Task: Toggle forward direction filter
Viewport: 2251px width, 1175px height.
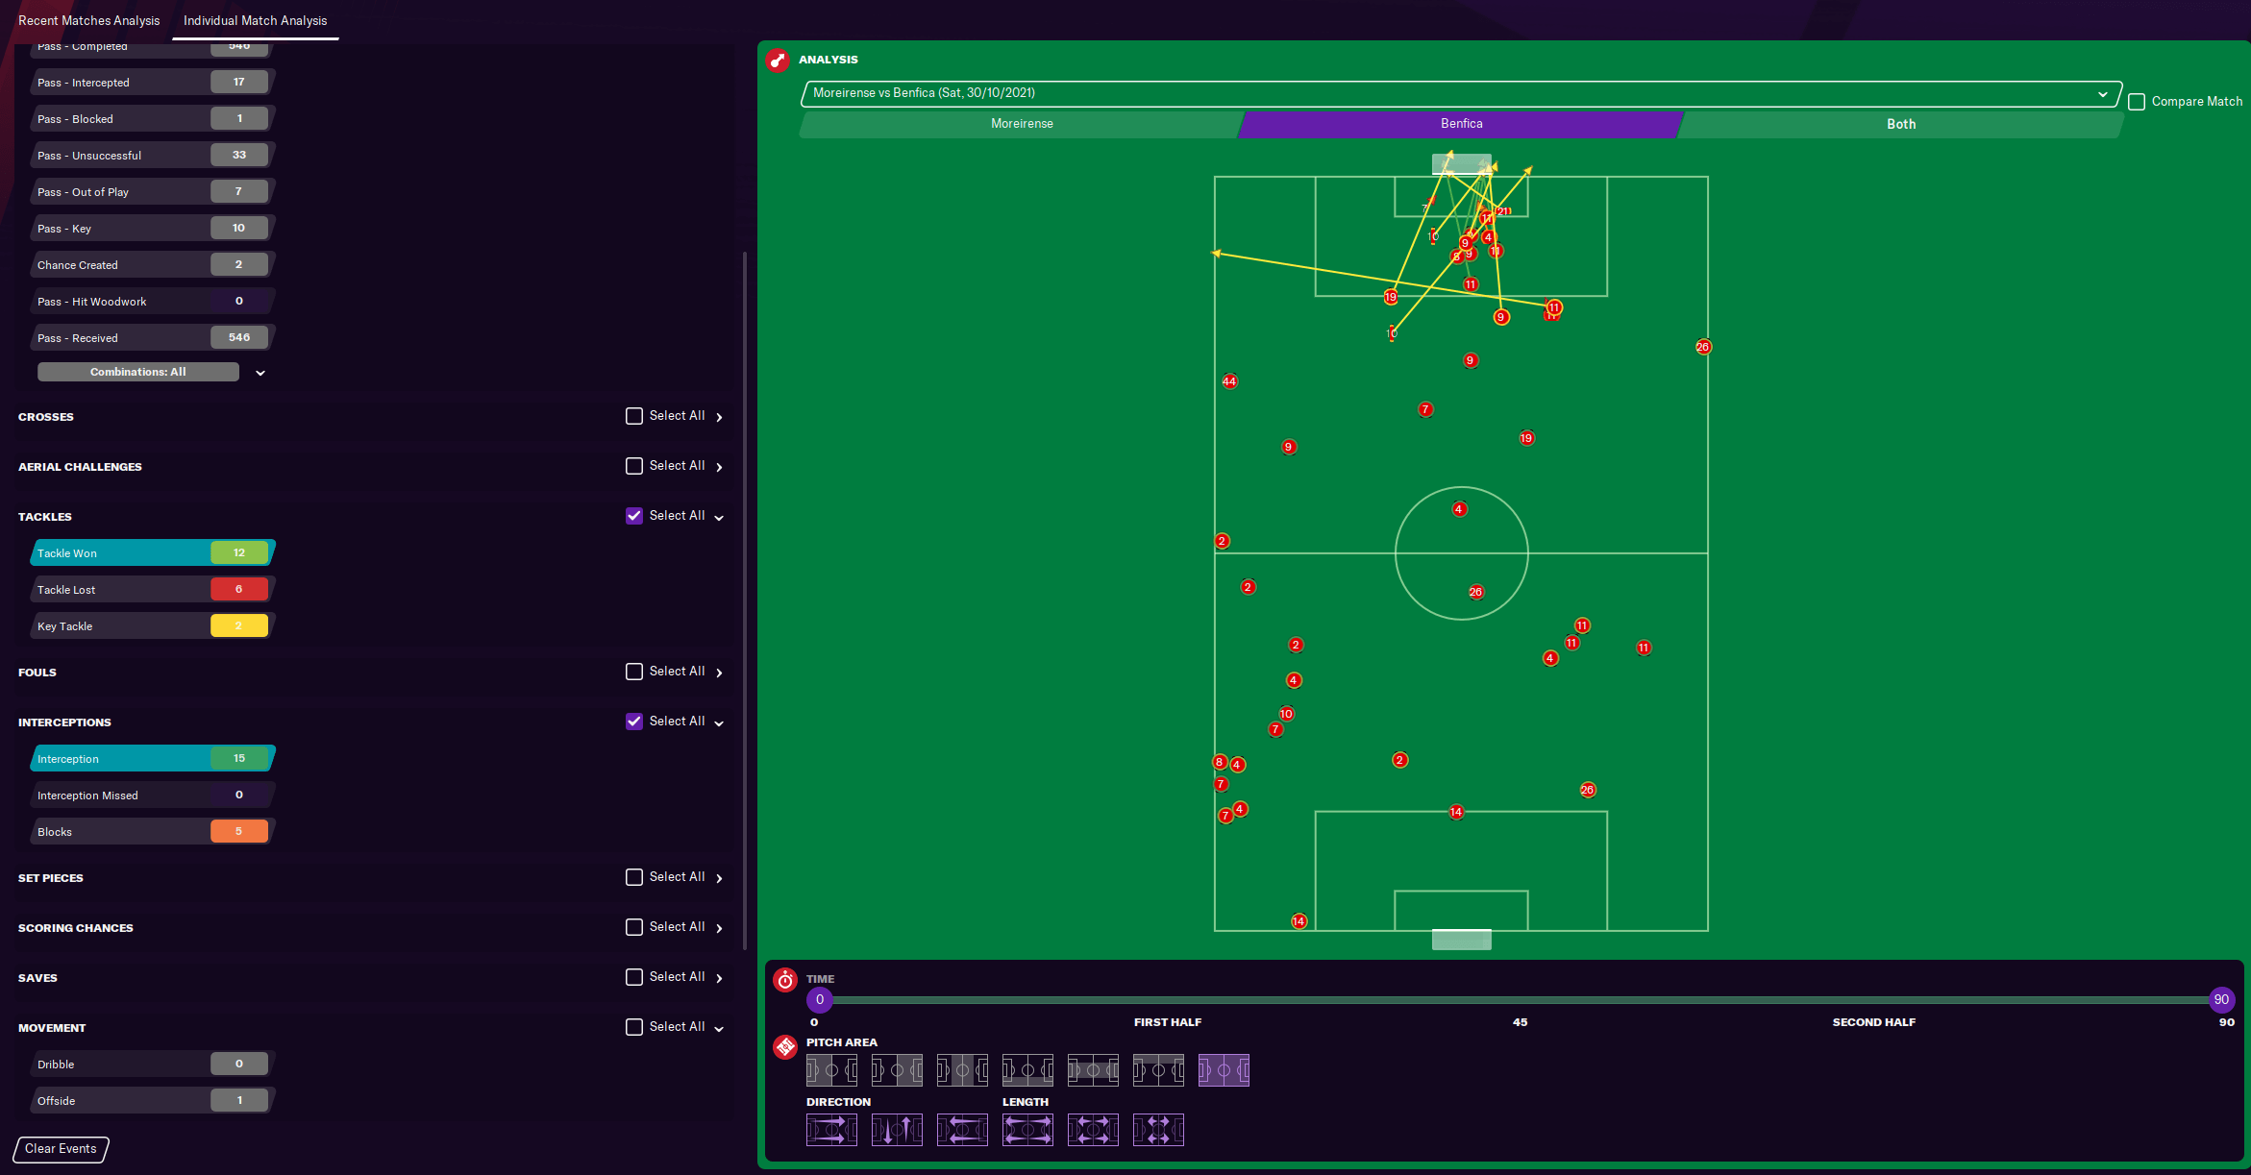Action: coord(831,1129)
